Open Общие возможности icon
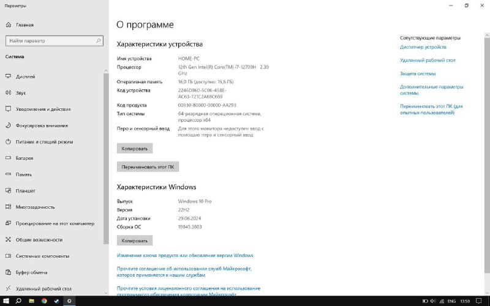This screenshot has width=490, height=306. 9,239
